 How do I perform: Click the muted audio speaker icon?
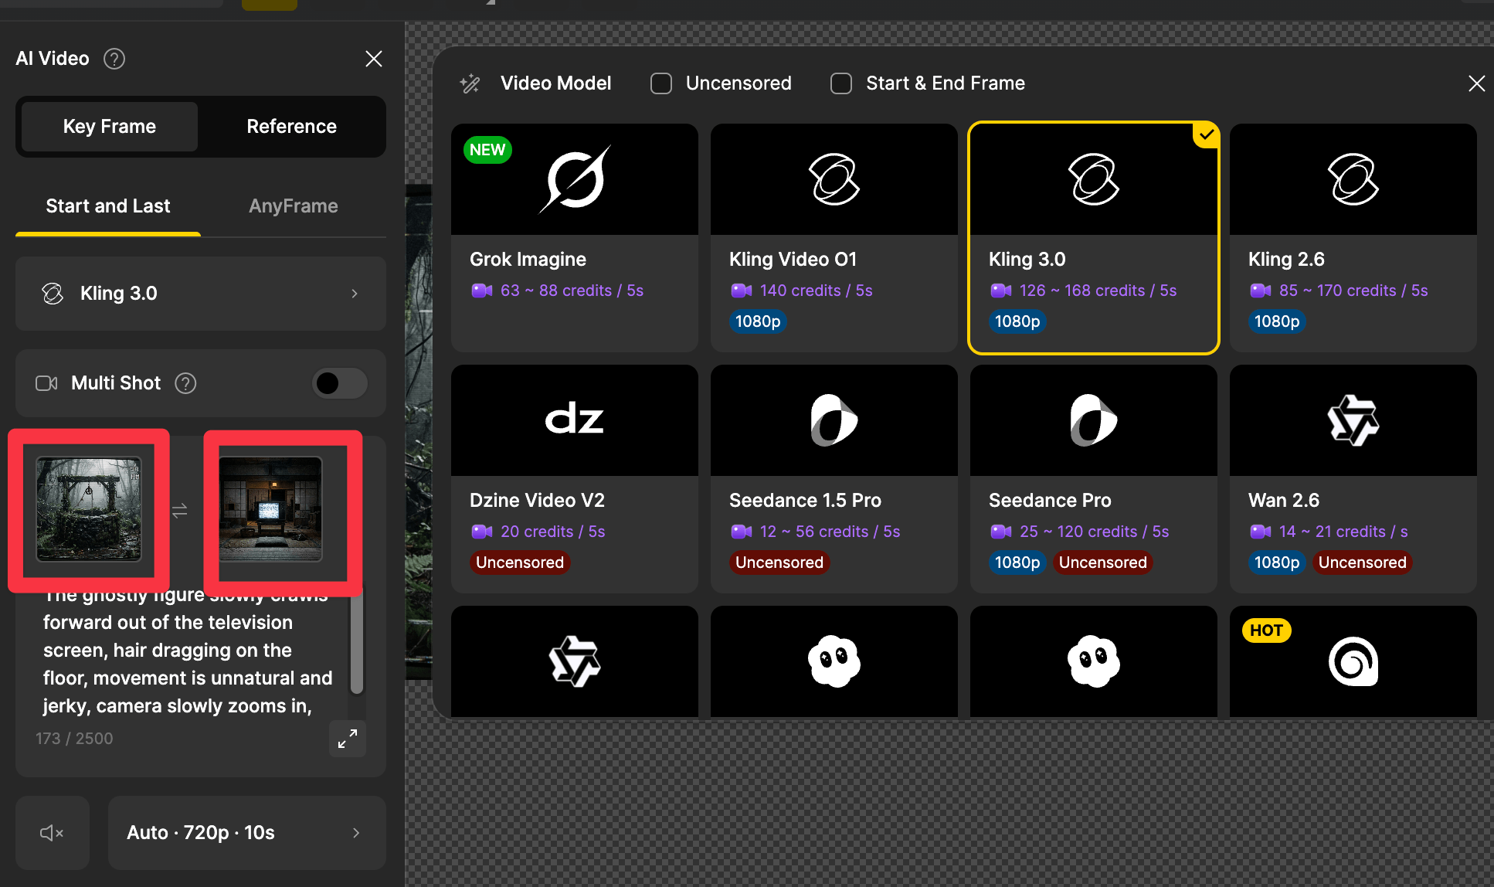pyautogui.click(x=52, y=832)
